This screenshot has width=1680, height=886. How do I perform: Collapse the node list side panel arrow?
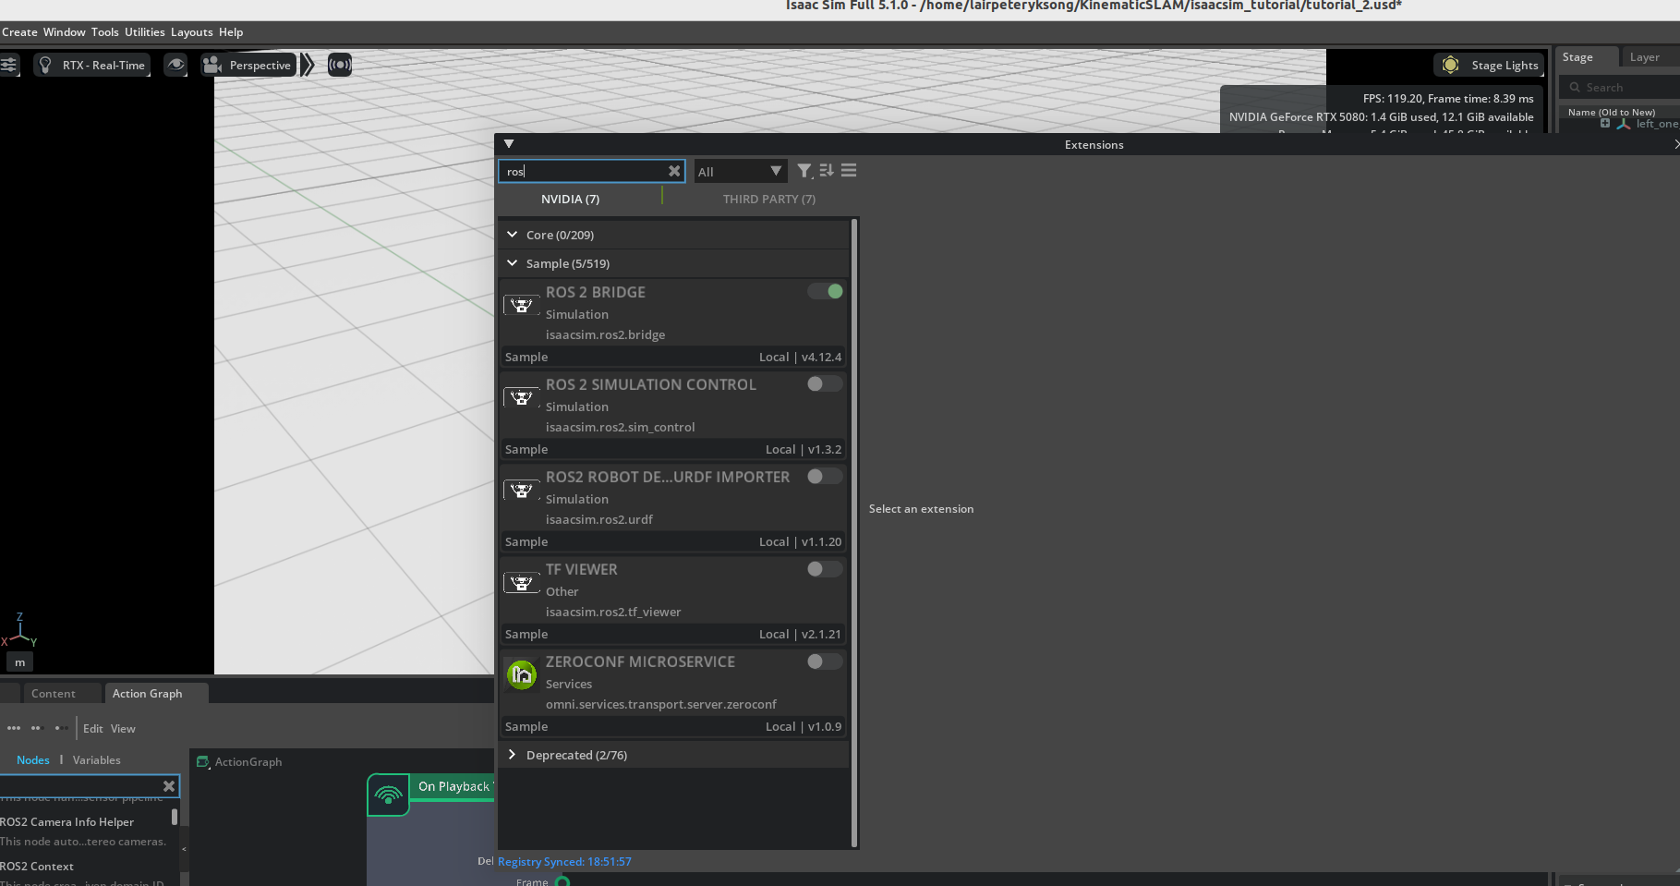click(x=184, y=848)
